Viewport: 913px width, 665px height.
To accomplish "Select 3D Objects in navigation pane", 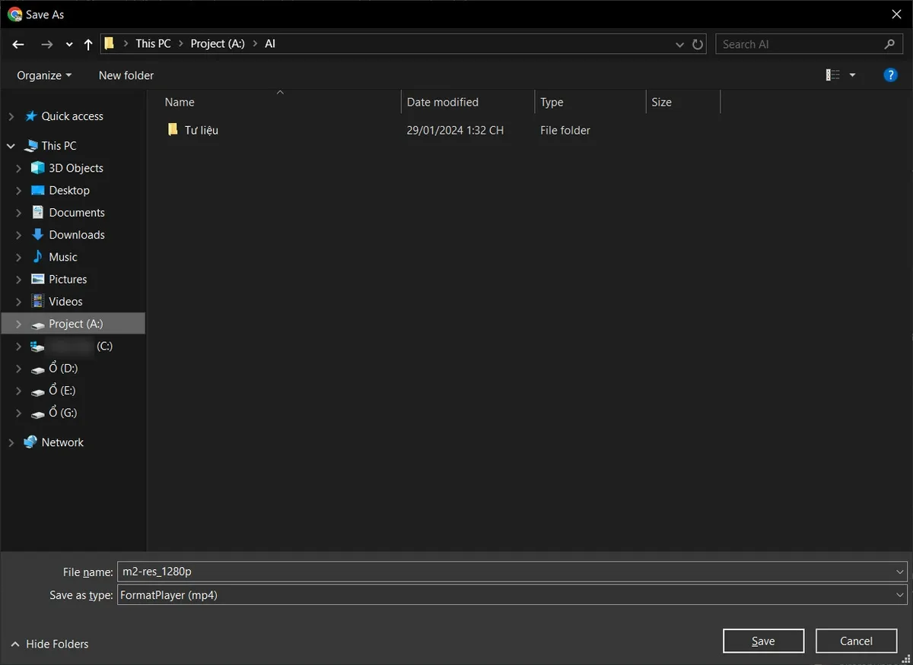I will [75, 168].
